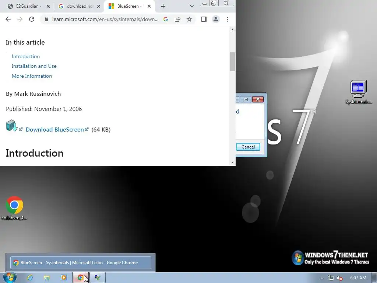Share this page via the share icon
This screenshot has height=283, width=377.
coord(177,19)
